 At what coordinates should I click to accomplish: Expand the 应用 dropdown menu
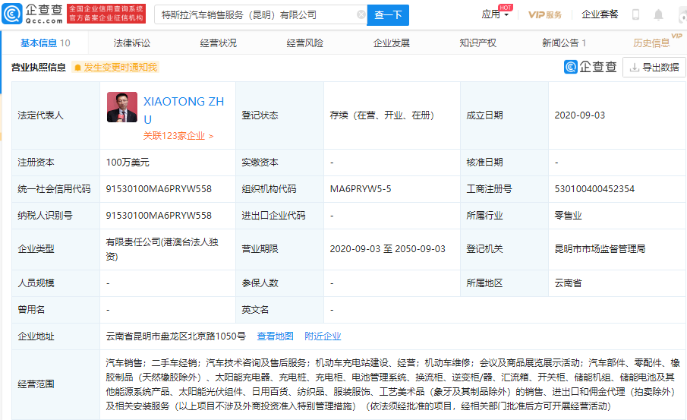tap(495, 14)
